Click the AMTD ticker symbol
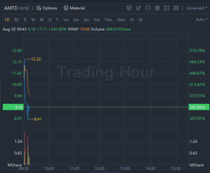210x173 pixels. (11, 8)
